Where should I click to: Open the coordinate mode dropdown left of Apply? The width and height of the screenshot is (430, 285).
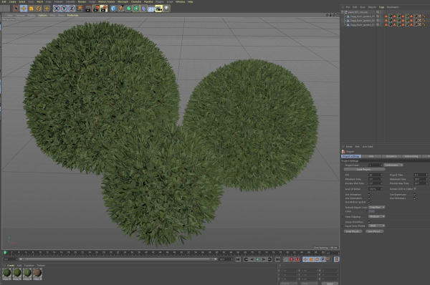pos(289,284)
